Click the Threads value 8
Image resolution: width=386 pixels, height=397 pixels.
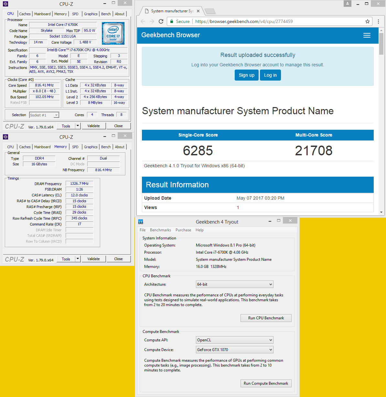click(x=121, y=115)
